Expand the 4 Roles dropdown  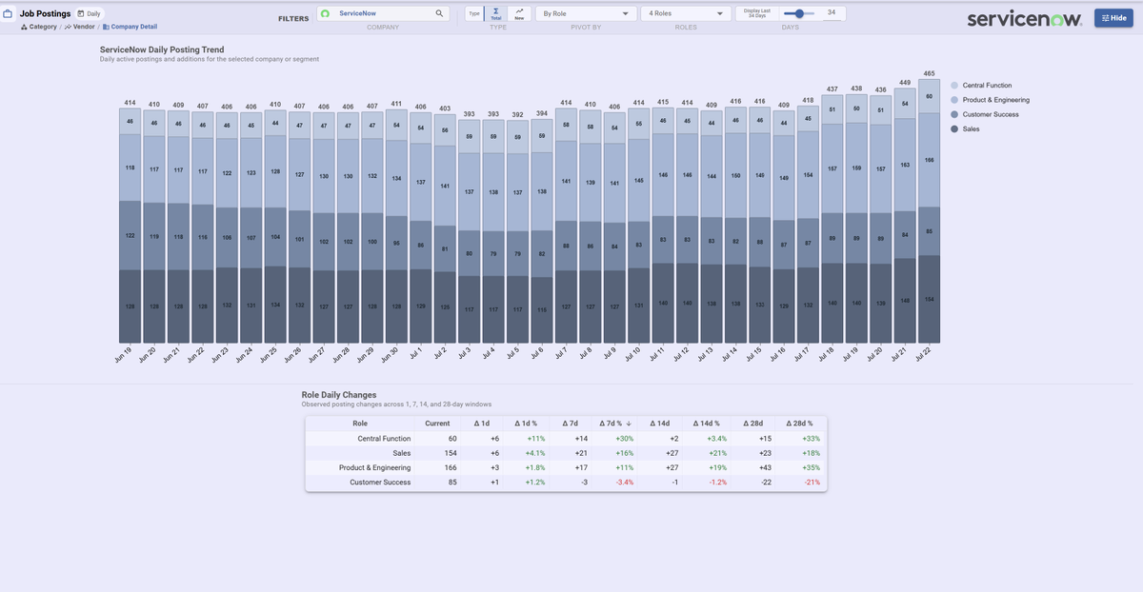[686, 14]
